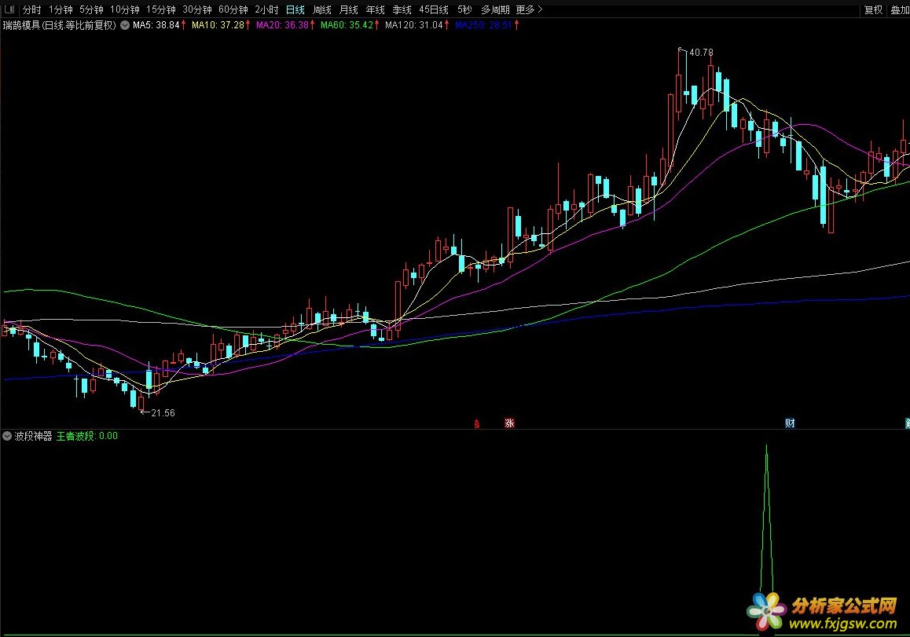Select the 30分钟 period tab

[197, 10]
